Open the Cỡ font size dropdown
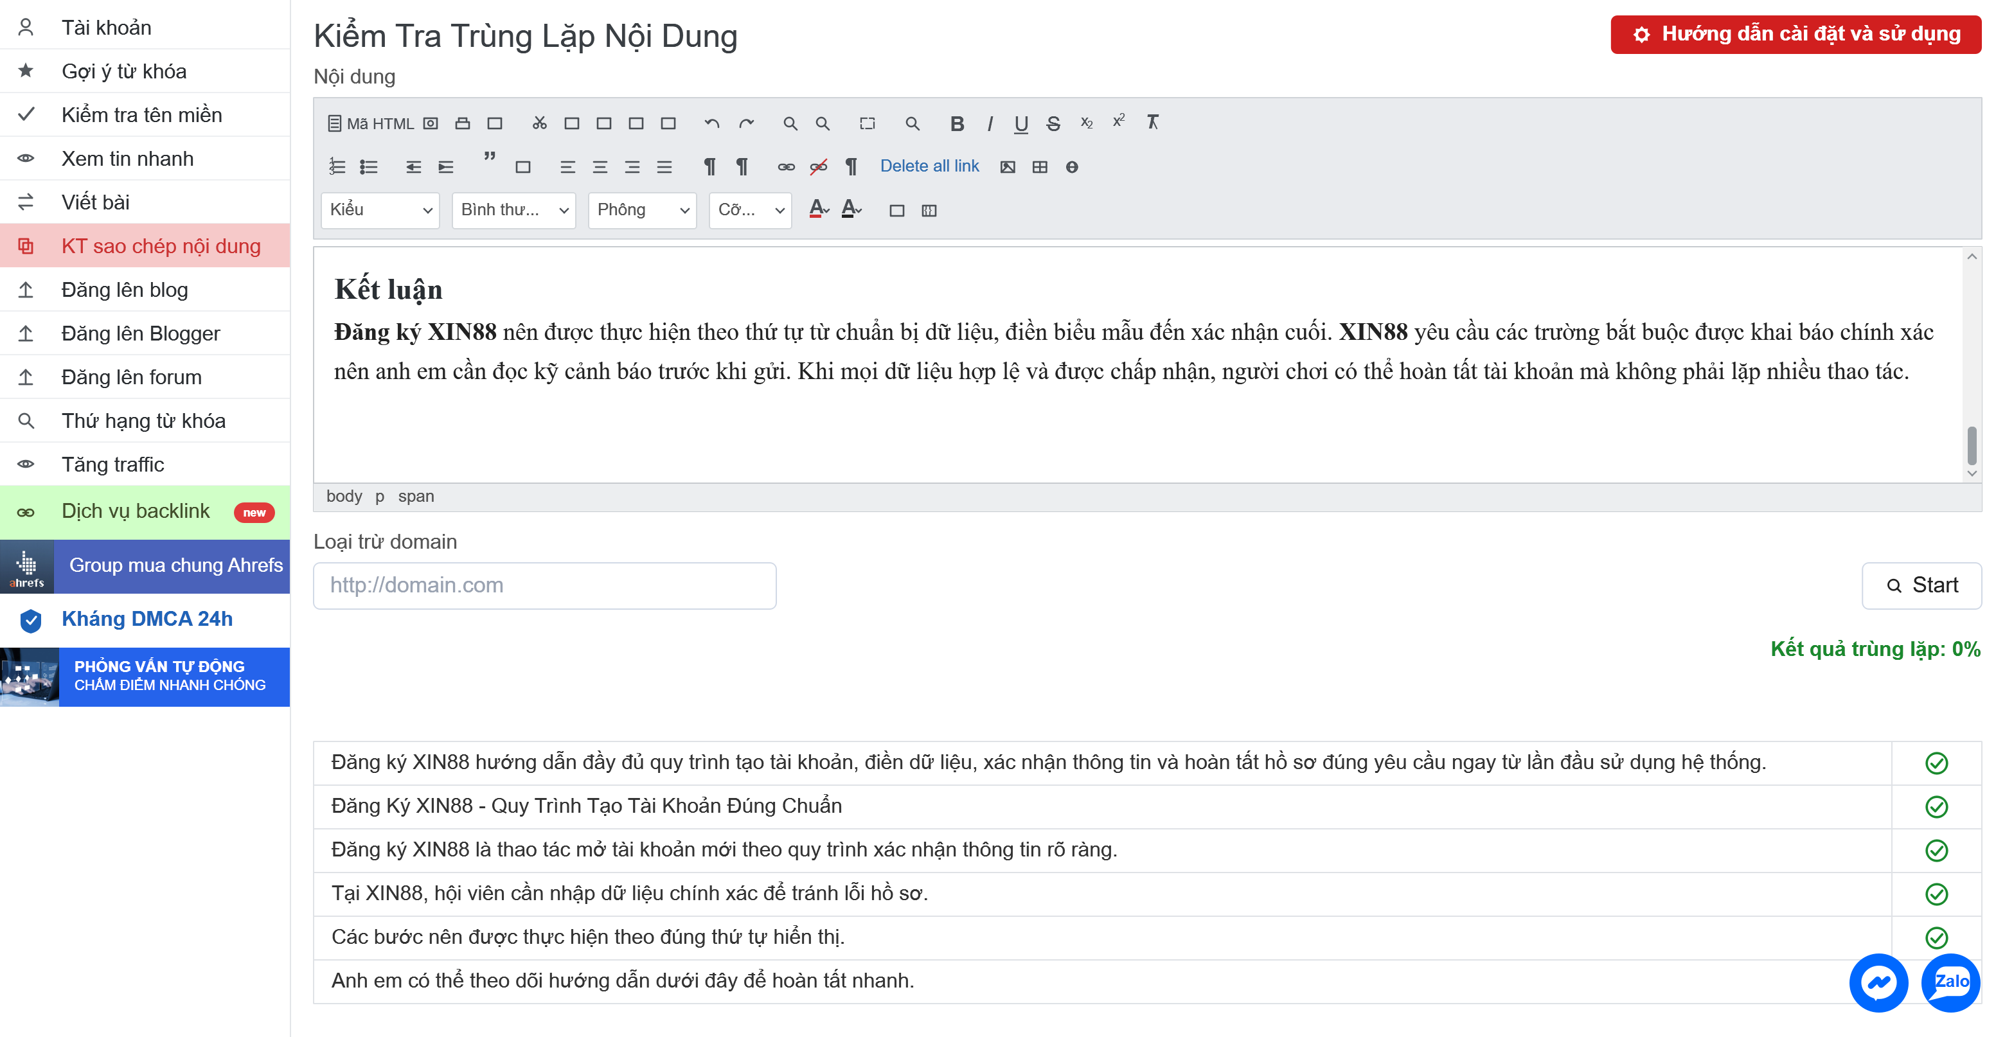 (x=751, y=210)
